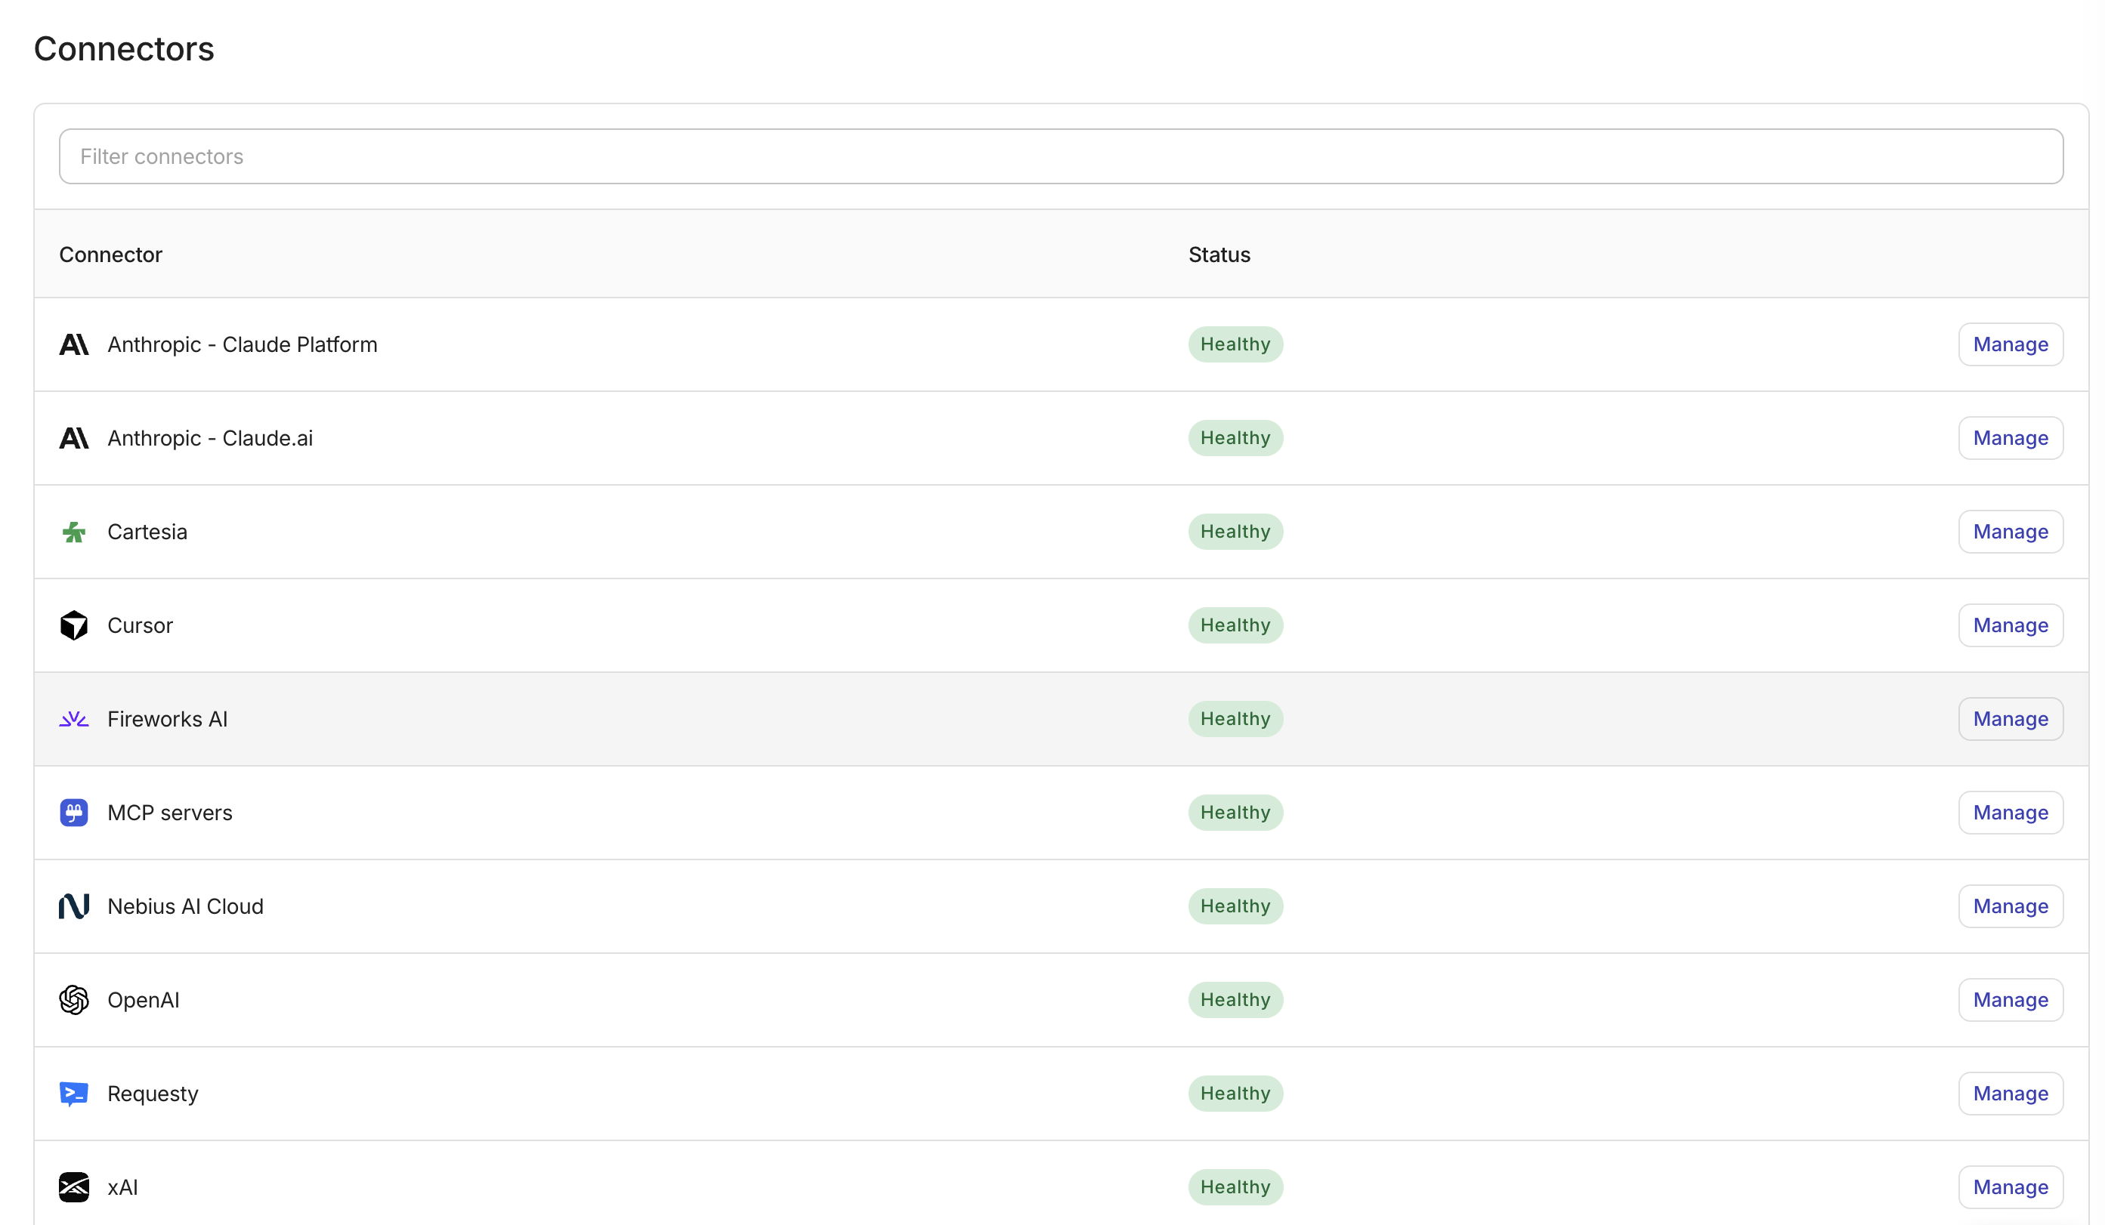Manage the xAI connector
Image resolution: width=2105 pixels, height=1225 pixels.
point(2011,1187)
